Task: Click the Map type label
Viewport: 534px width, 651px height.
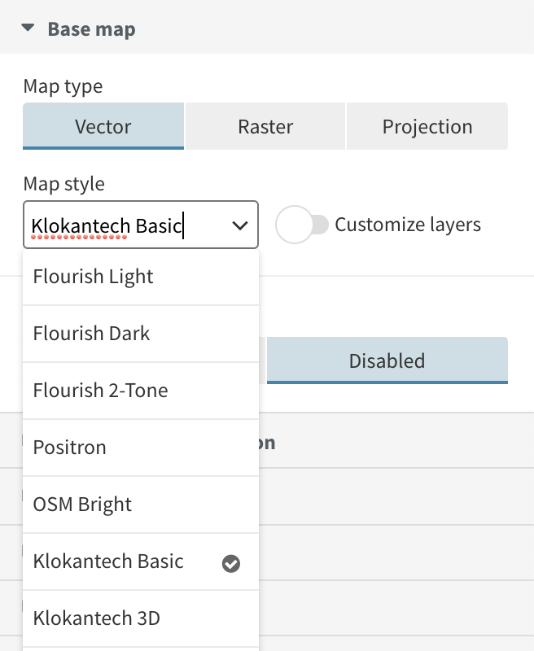Action: click(63, 86)
